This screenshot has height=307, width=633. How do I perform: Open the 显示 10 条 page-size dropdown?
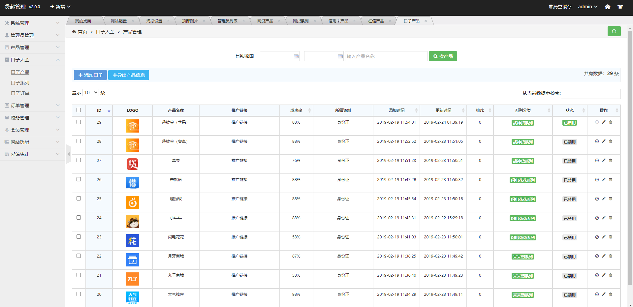tap(91, 93)
